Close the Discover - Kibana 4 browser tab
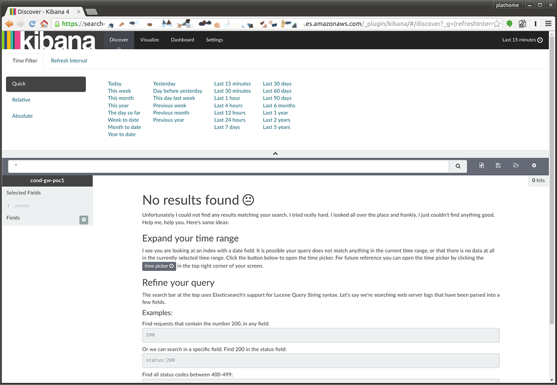This screenshot has width=557, height=385. click(x=79, y=12)
